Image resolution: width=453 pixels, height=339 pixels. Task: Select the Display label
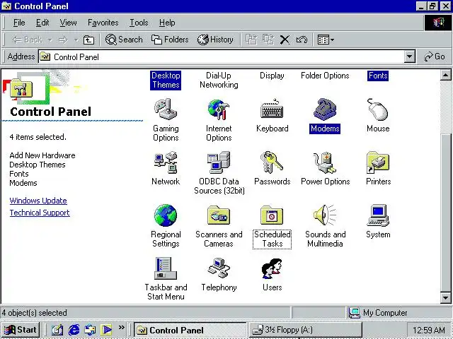click(272, 76)
